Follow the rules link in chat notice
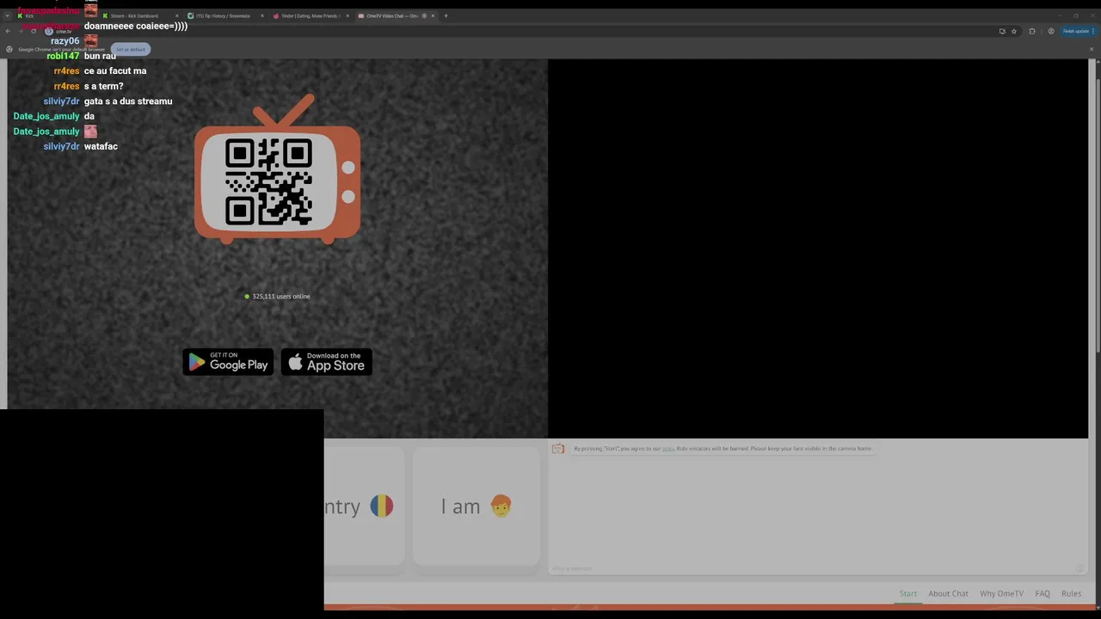Viewport: 1101px width, 619px height. (667, 449)
